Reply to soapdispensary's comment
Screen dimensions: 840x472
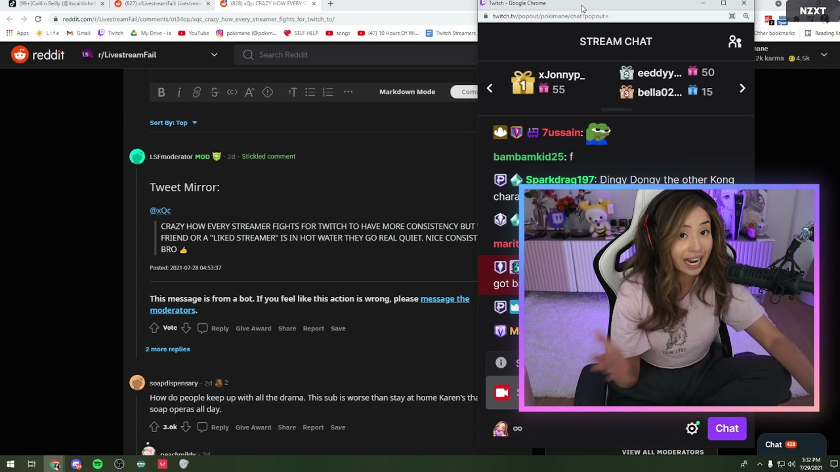(213, 427)
